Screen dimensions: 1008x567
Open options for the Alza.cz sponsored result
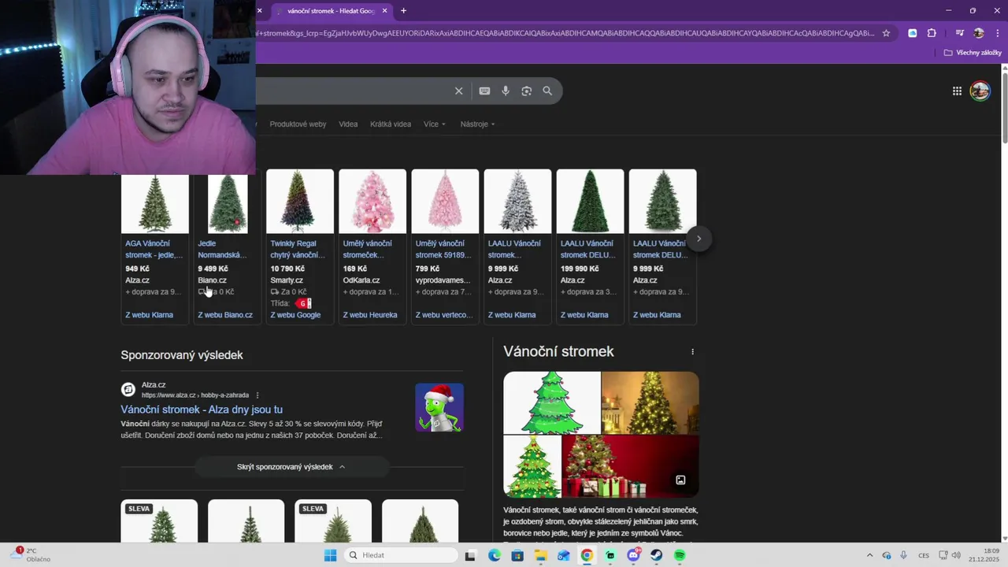tap(258, 395)
